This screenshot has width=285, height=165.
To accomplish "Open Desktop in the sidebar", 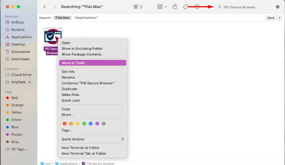I will tap(18, 44).
